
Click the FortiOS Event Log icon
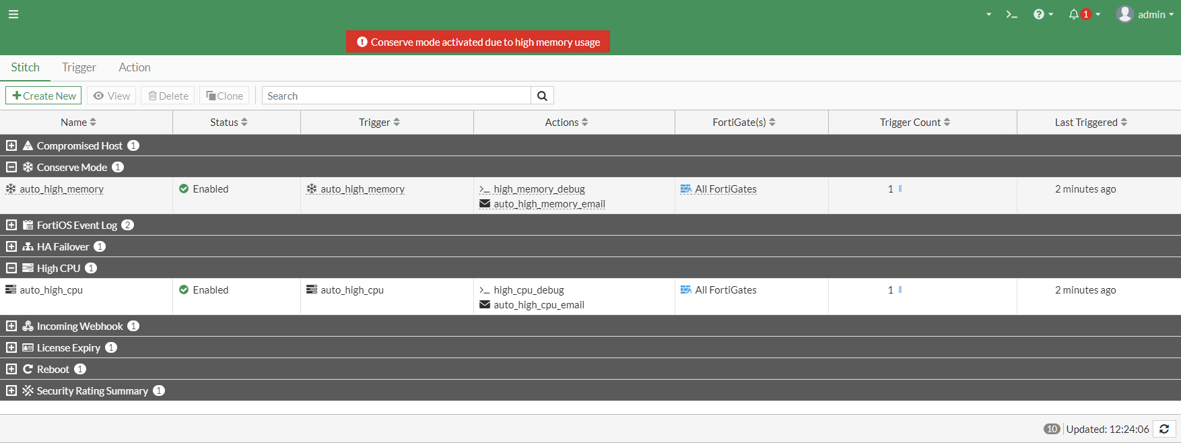coord(28,225)
